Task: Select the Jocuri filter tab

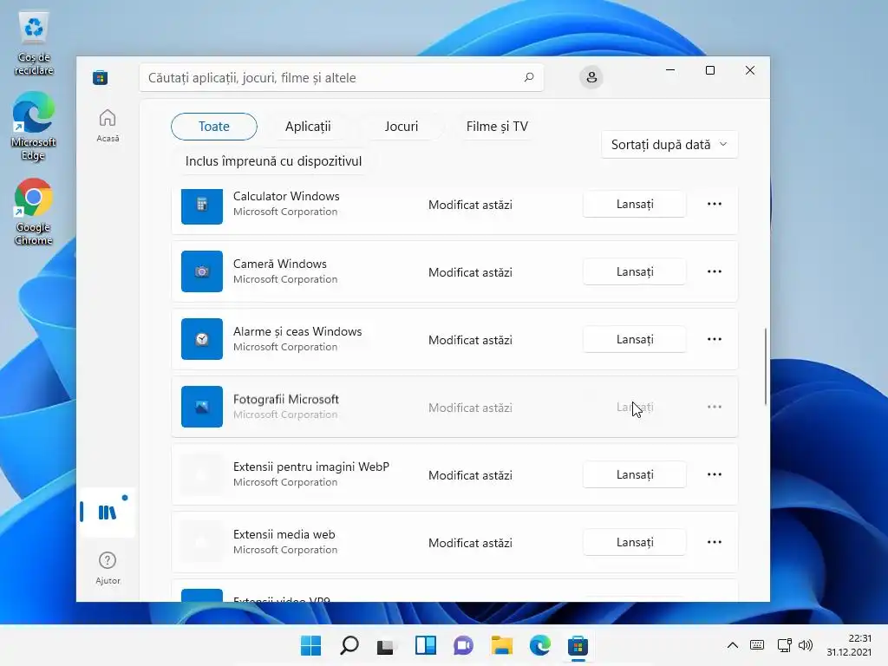Action: [x=402, y=127]
